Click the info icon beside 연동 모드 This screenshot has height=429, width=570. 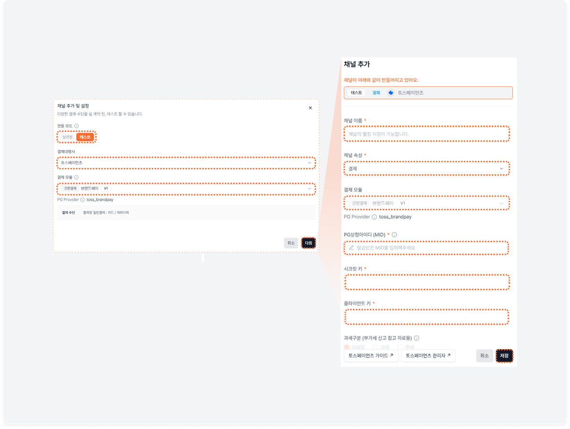click(77, 126)
